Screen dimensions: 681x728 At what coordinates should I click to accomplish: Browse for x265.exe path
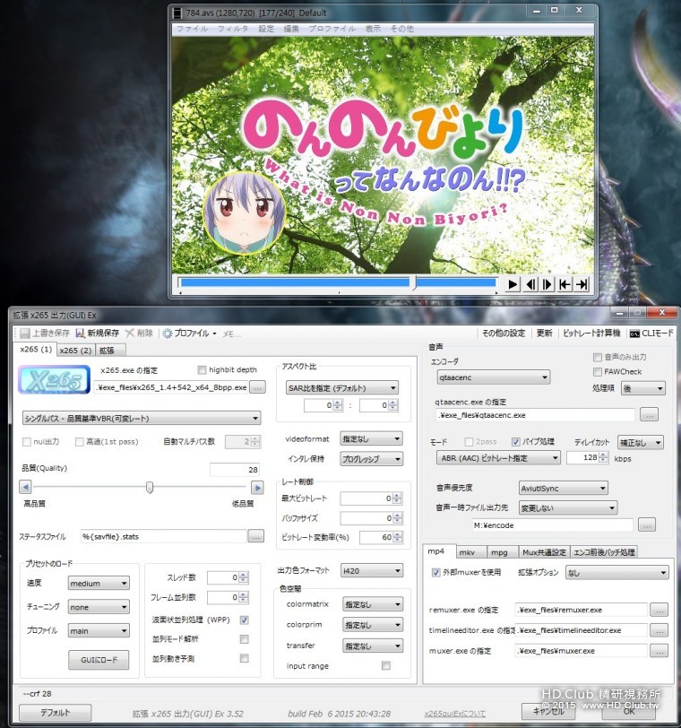(x=257, y=387)
